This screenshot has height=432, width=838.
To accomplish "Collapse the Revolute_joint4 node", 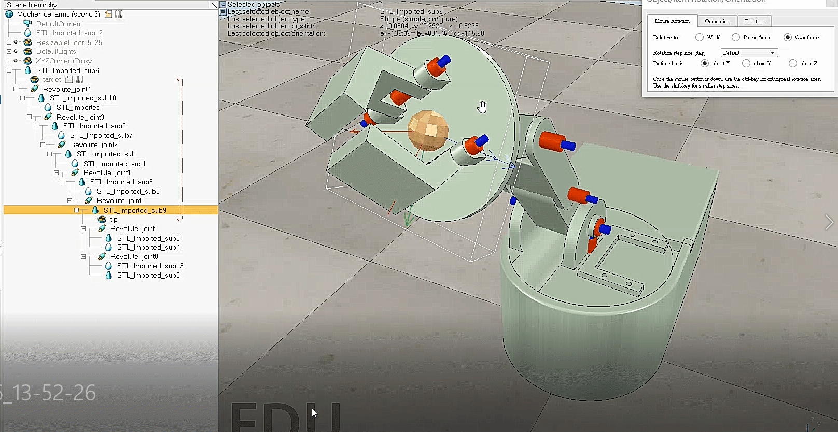I will point(16,89).
